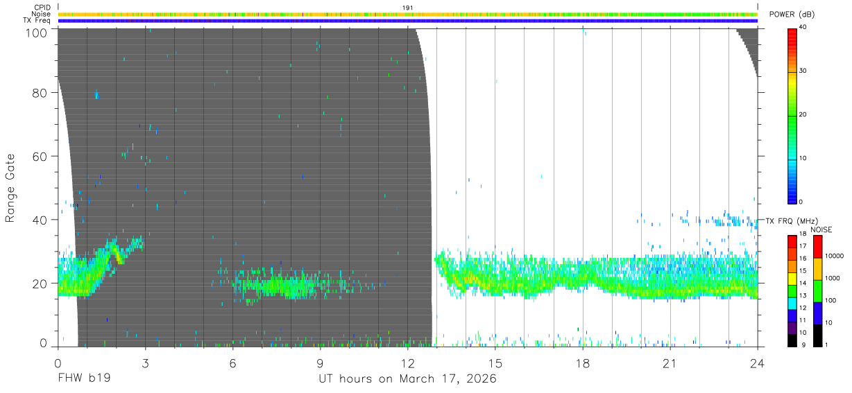Click the 20 tick on the Range Gate axis

click(40, 283)
